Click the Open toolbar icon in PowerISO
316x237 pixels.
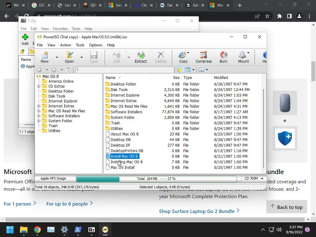click(69, 57)
